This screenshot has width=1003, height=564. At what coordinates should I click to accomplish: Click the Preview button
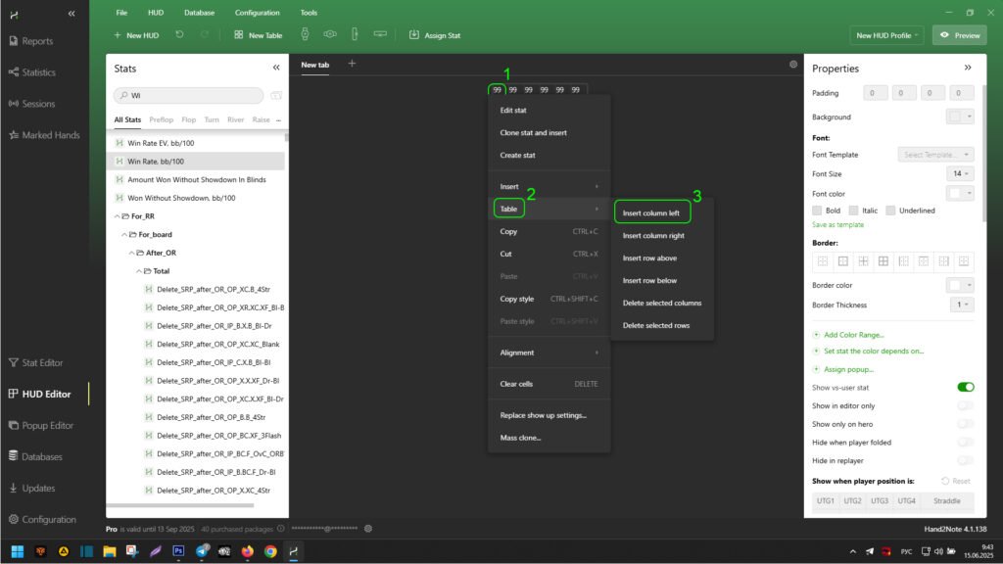pos(959,35)
